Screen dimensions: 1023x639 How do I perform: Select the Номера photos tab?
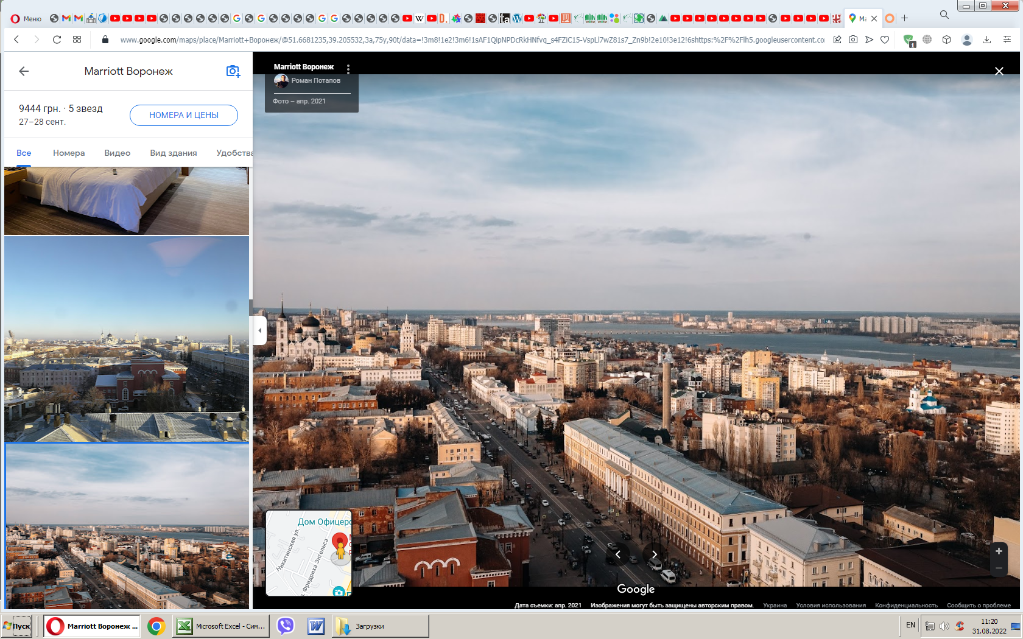[x=69, y=153]
